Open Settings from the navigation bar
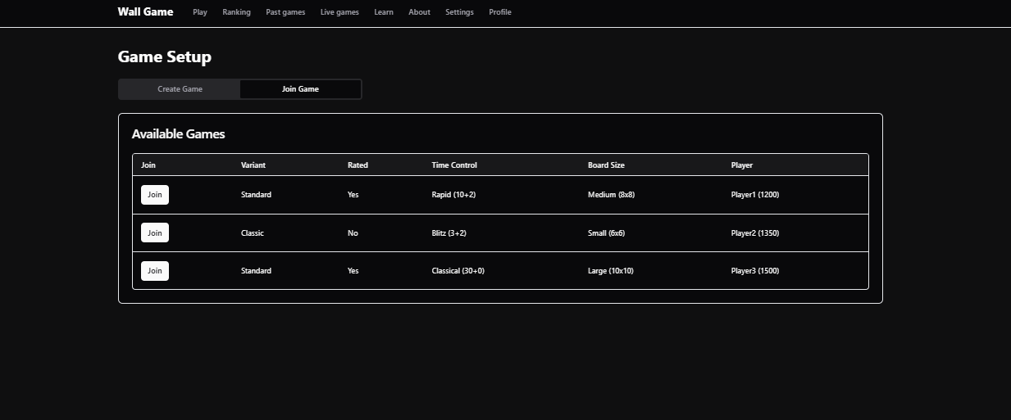The image size is (1011, 420). coord(459,12)
